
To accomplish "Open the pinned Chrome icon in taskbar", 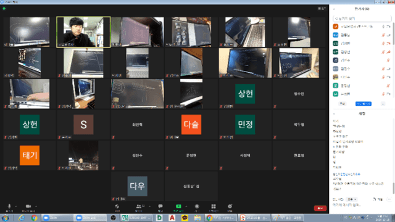I will coord(35,218).
